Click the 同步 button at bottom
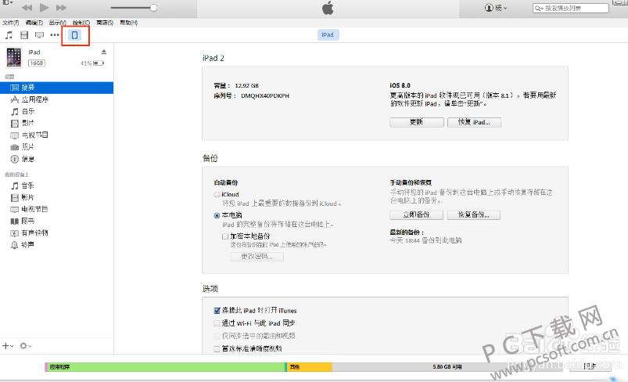The image size is (628, 382). [590, 366]
